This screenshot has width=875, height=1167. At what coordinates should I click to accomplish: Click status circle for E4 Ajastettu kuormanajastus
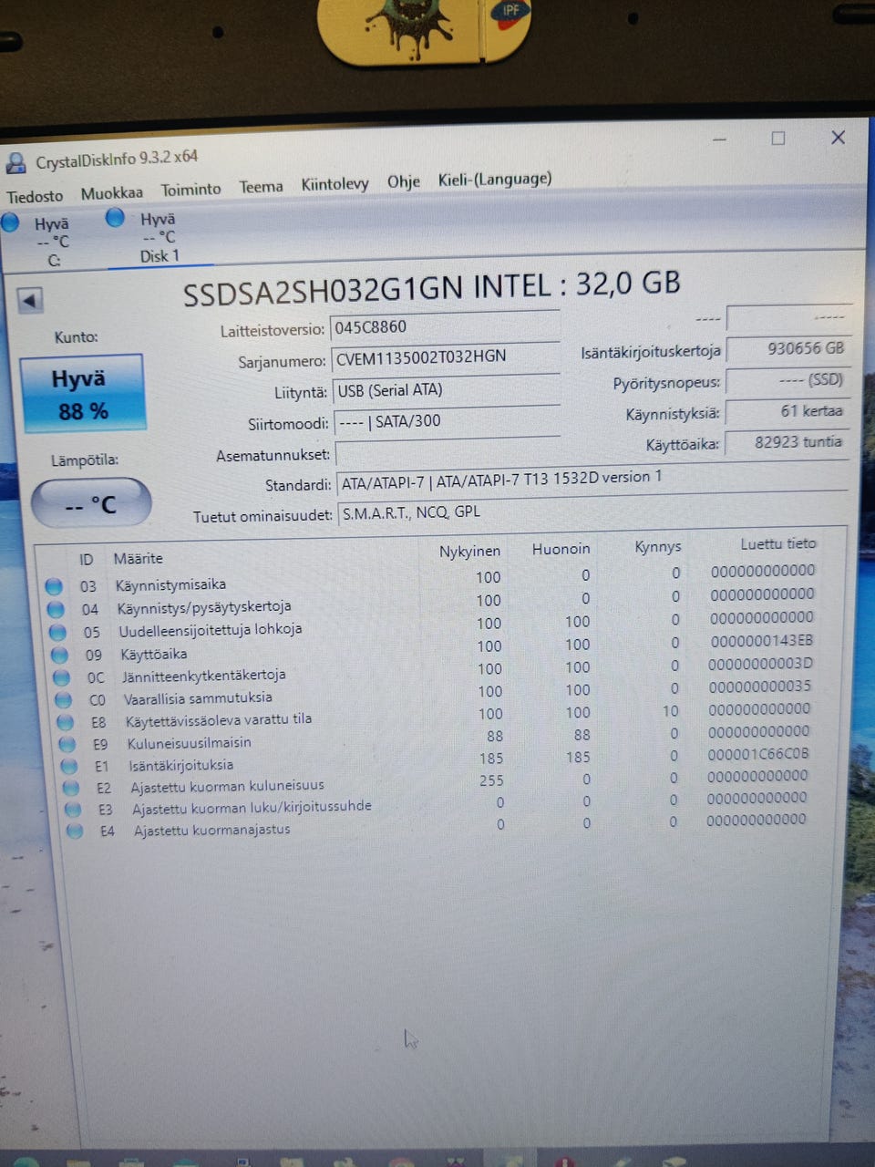coord(75,831)
